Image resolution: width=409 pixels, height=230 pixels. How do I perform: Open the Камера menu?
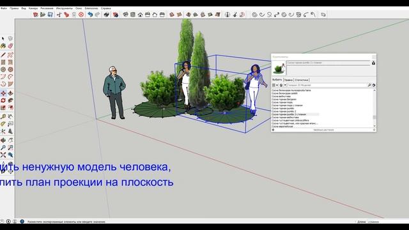[x=33, y=8]
